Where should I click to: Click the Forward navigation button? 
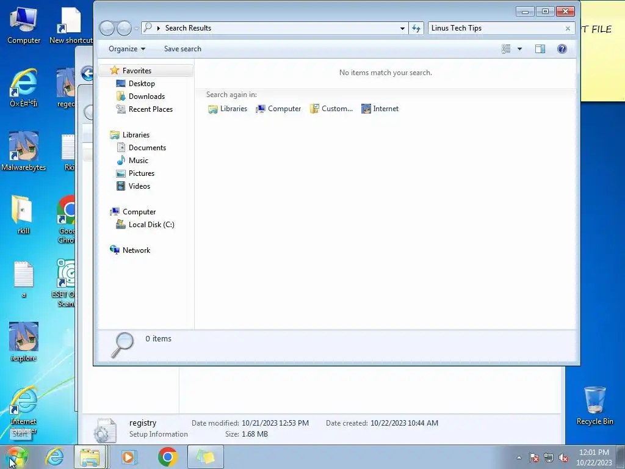[x=124, y=28]
